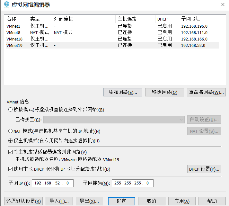The height and width of the screenshot is (206, 229).
Task: Click the 子网掩码 input field
Action: tap(132, 183)
